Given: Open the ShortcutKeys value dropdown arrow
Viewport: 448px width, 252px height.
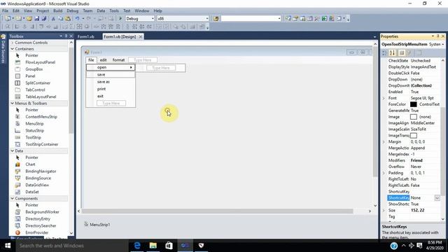Looking at the screenshot, I should pos(437,197).
